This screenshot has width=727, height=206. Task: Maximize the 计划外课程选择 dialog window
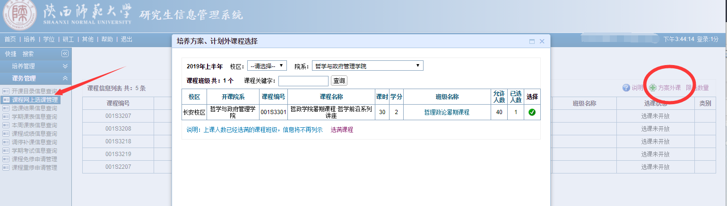[x=532, y=41]
